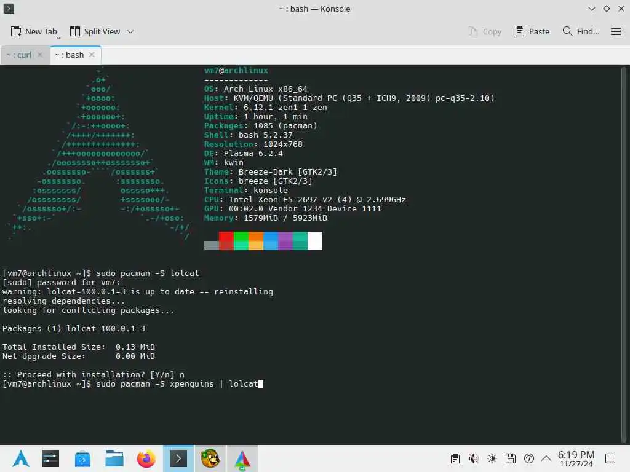
Task: Click the 'DE: Plasma 6.2.4' line
Action: click(x=244, y=154)
